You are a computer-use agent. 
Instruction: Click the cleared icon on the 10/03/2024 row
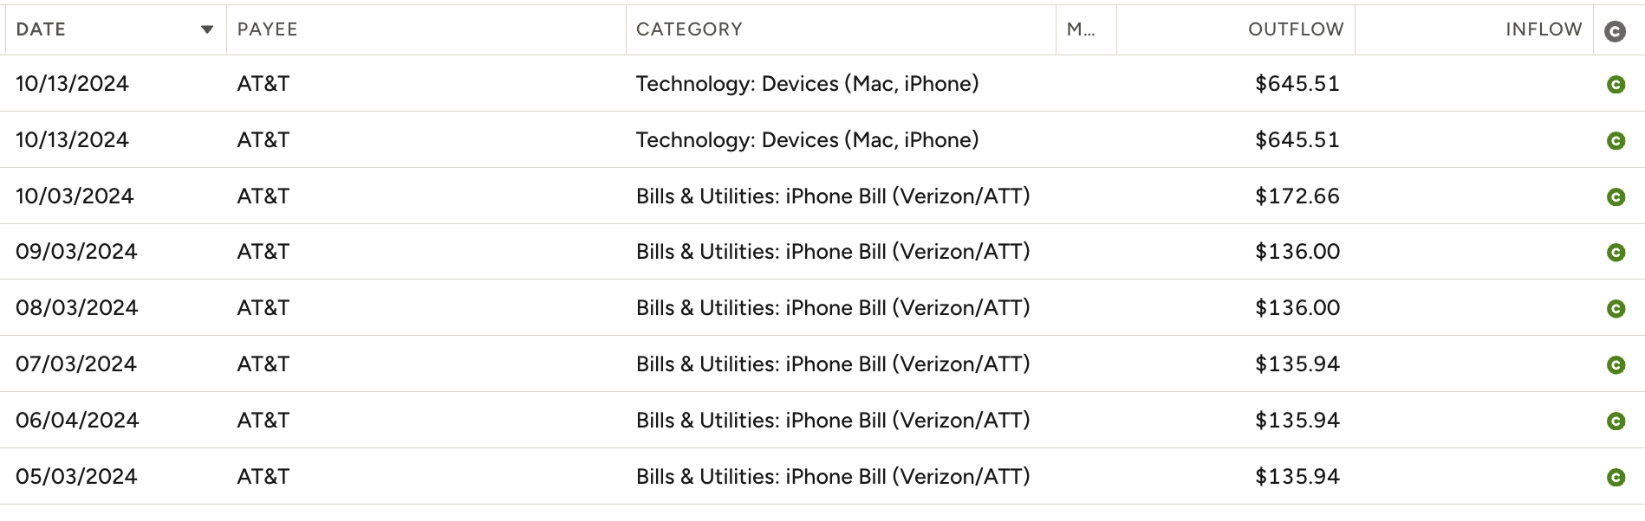pyautogui.click(x=1616, y=196)
